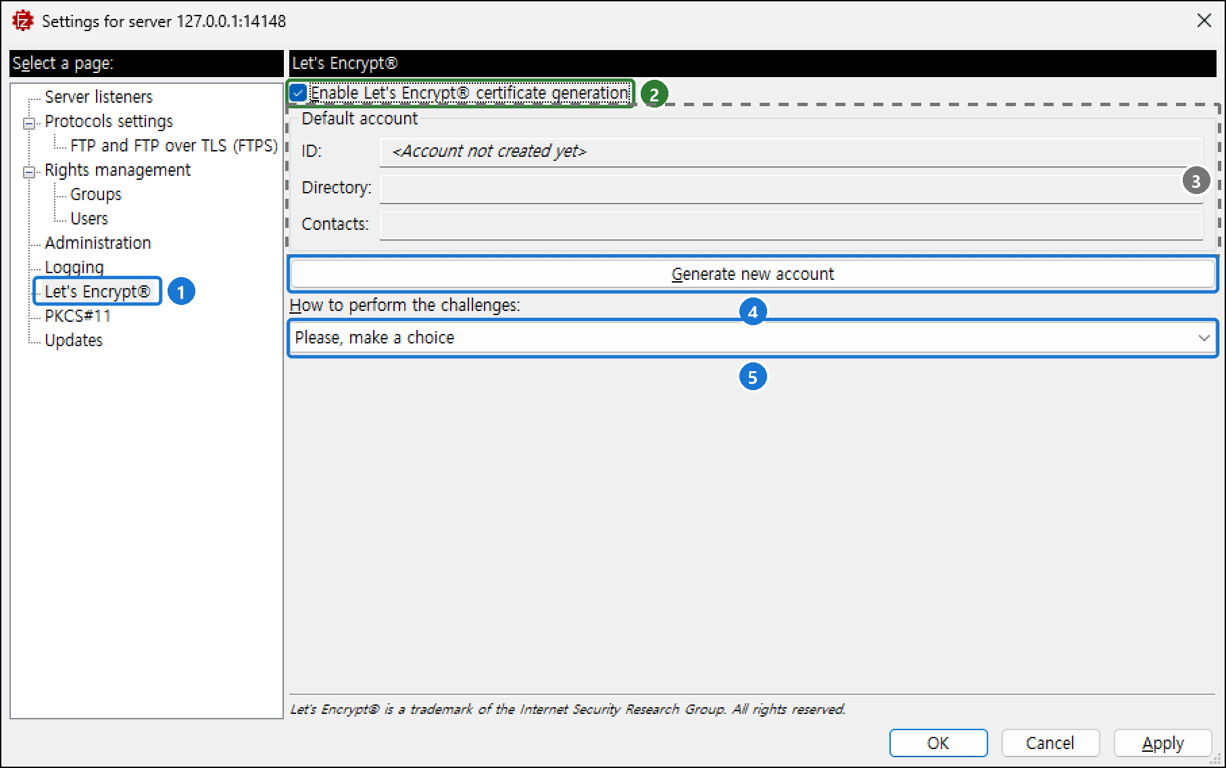Click the FileZilla Server icon in title bar
This screenshot has width=1226, height=768.
(x=22, y=21)
